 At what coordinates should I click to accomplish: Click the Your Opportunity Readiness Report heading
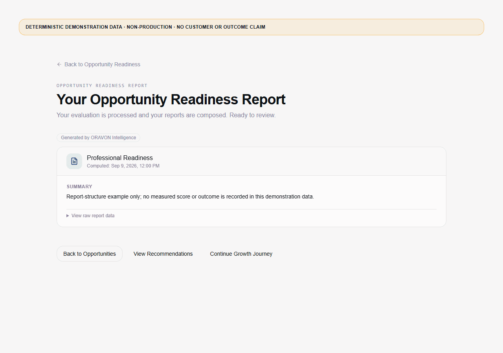(171, 100)
